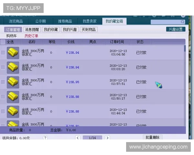Click 已付款 status of 02:44:34 order
The image size is (194, 155).
141,111
